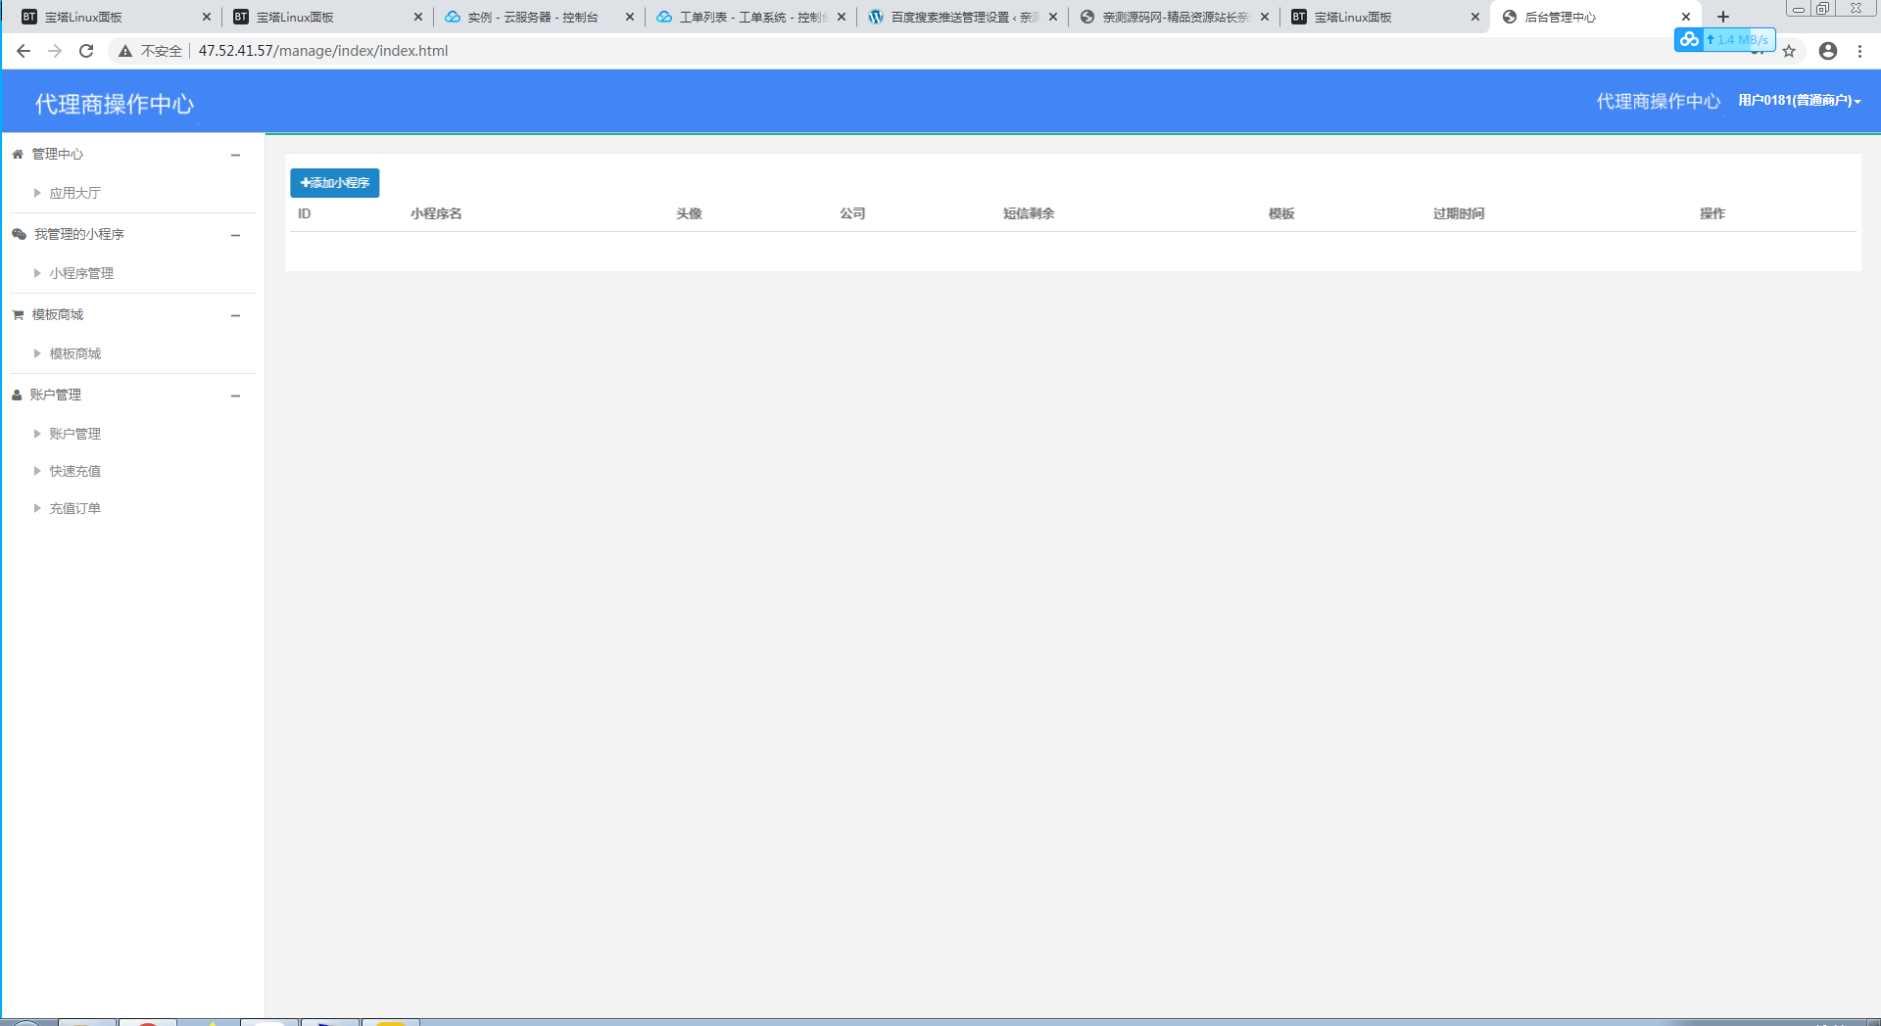Open 小程序管理 in the sidebar
This screenshot has height=1026, width=1881.
point(81,273)
